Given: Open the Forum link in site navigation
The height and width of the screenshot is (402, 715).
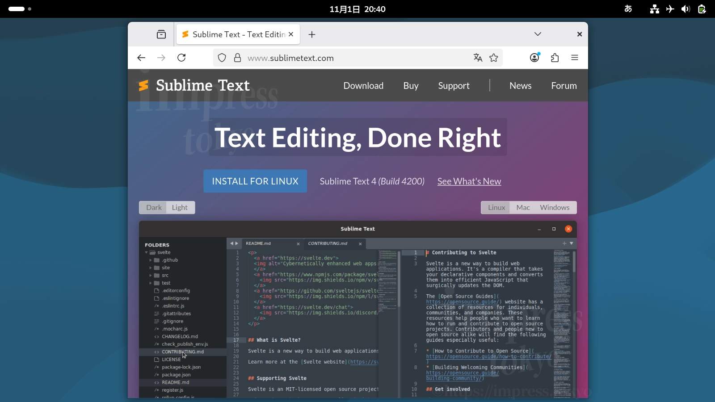Looking at the screenshot, I should [564, 86].
